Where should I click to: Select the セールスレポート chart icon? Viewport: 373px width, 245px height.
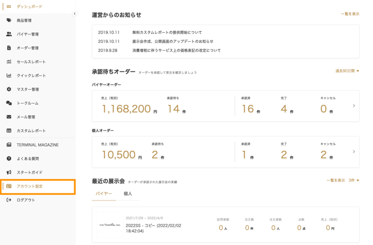9,62
